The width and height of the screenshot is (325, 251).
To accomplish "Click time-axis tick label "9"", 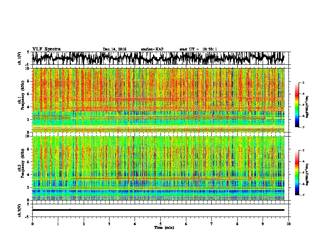I will (263, 224).
